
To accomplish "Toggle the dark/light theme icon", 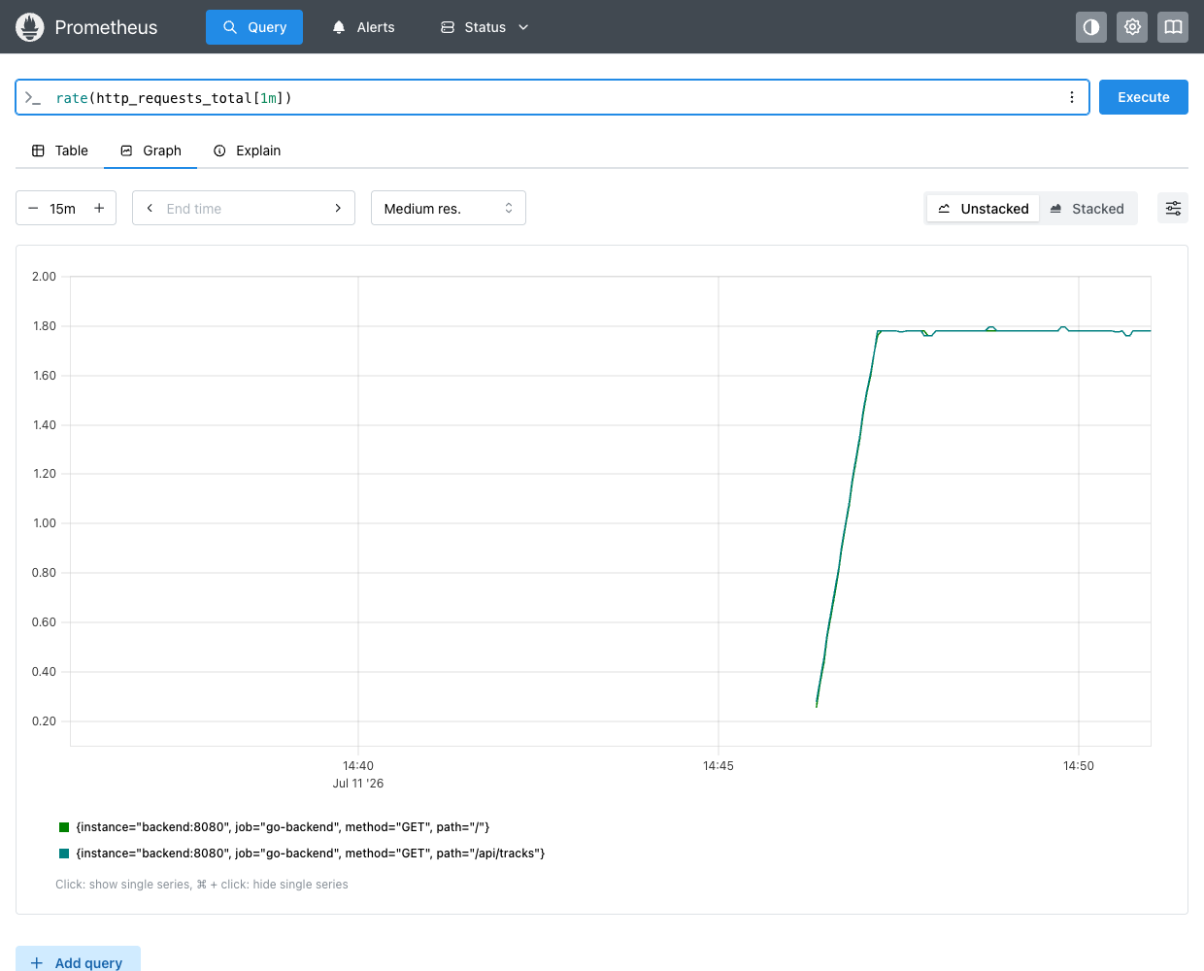I will (1091, 27).
